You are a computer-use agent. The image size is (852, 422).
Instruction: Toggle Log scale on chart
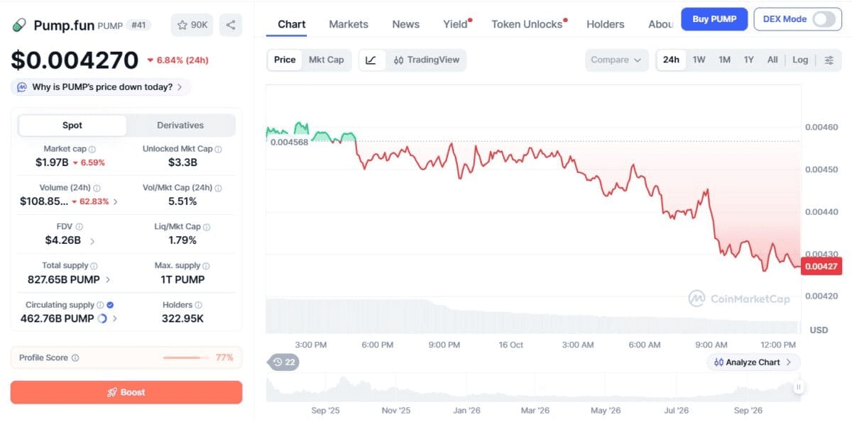pos(800,60)
